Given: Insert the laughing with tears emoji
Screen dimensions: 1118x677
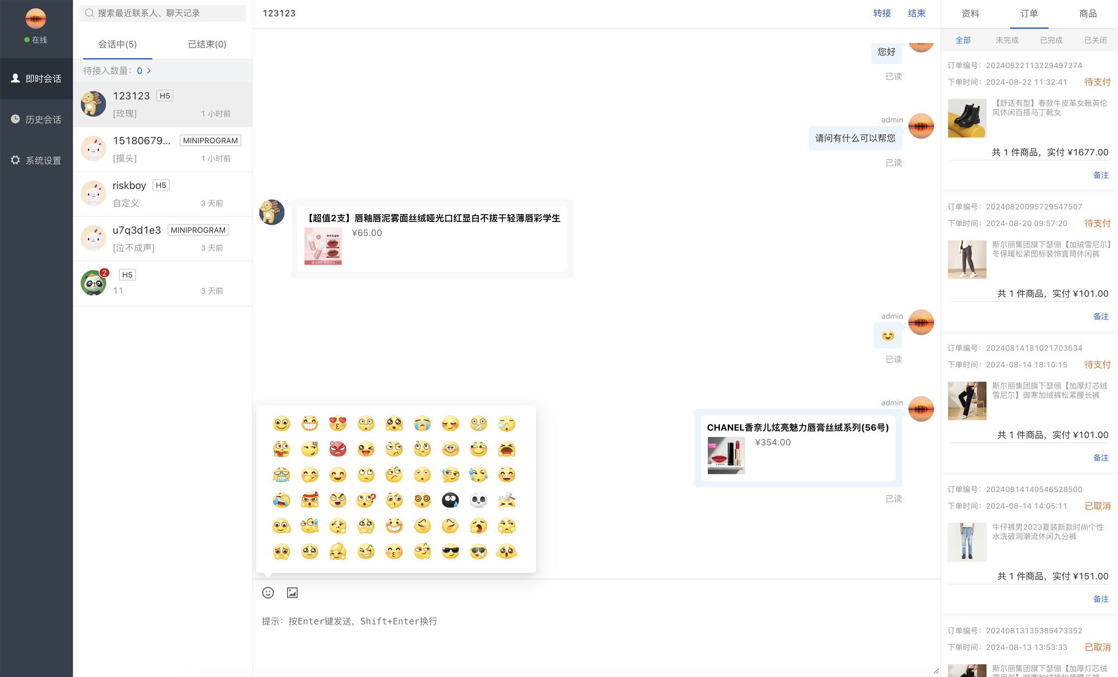Looking at the screenshot, I should click(281, 500).
